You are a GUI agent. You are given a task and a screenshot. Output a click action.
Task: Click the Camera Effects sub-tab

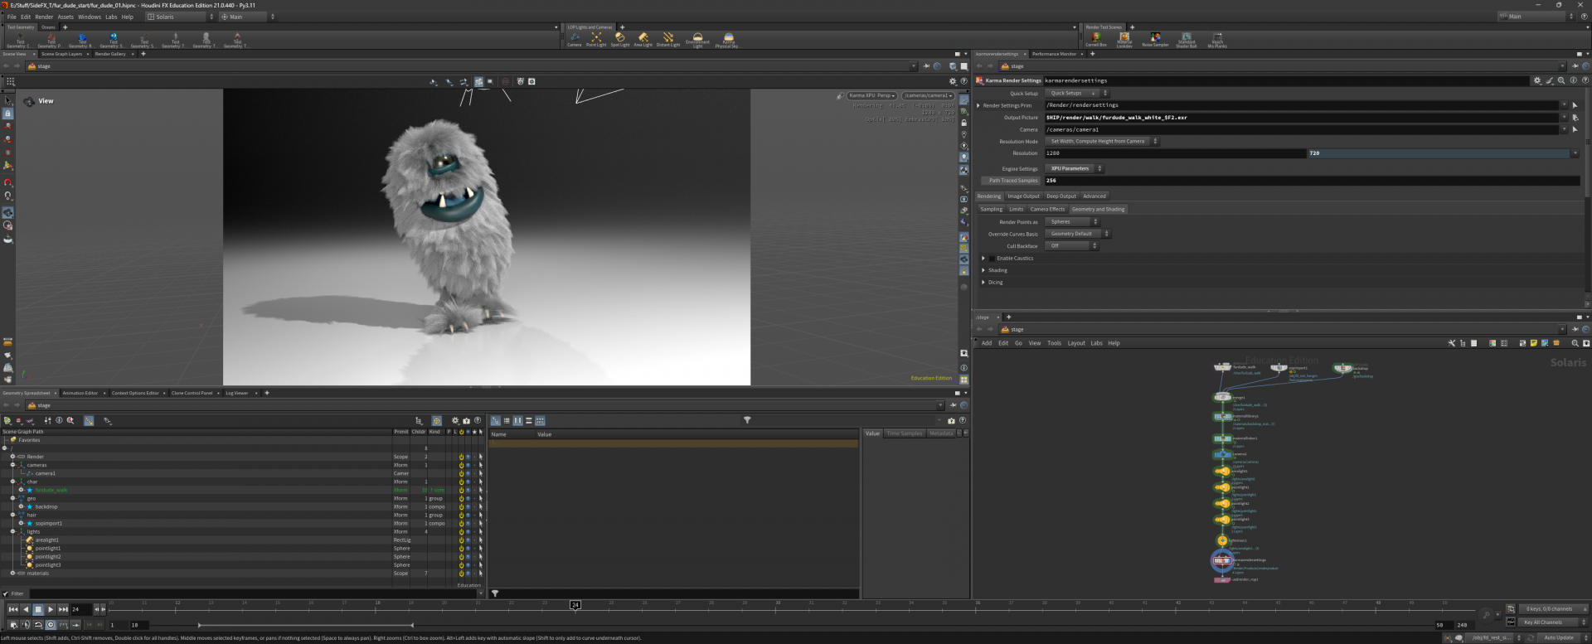point(1047,210)
